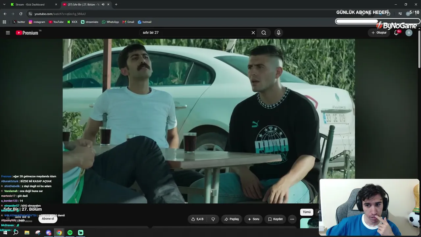Viewport: 421px width, 237px height.
Task: Like the video showing 5,4 B
Action: 197,219
